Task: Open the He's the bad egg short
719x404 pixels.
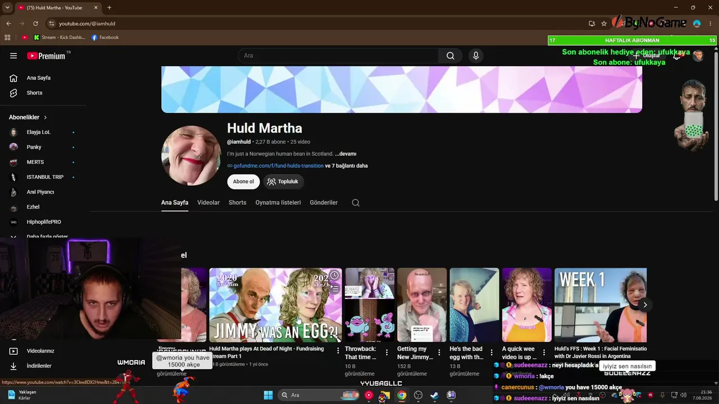Action: (474, 305)
